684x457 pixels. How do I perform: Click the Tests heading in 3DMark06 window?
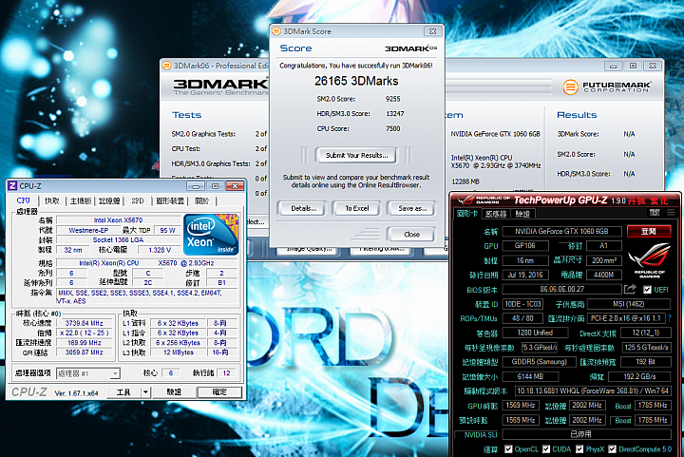point(187,115)
